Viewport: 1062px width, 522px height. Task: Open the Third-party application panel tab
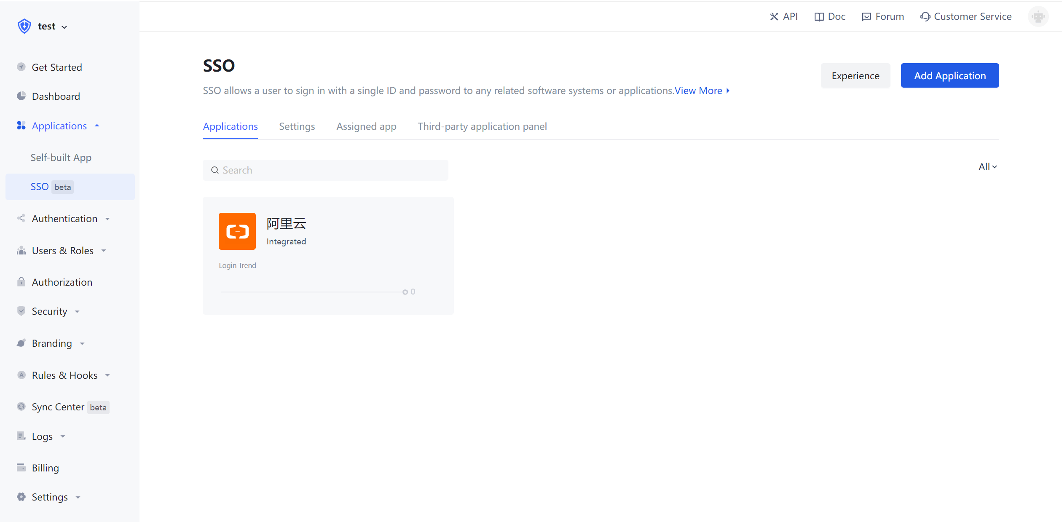[482, 126]
